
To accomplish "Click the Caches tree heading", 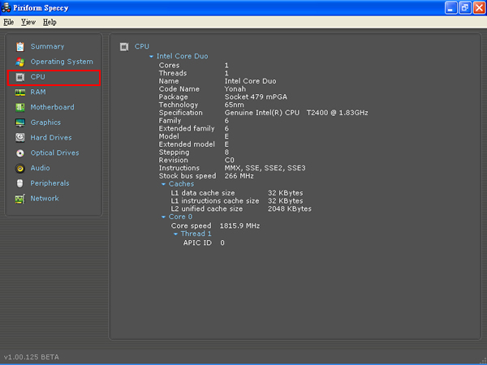I will 181,184.
